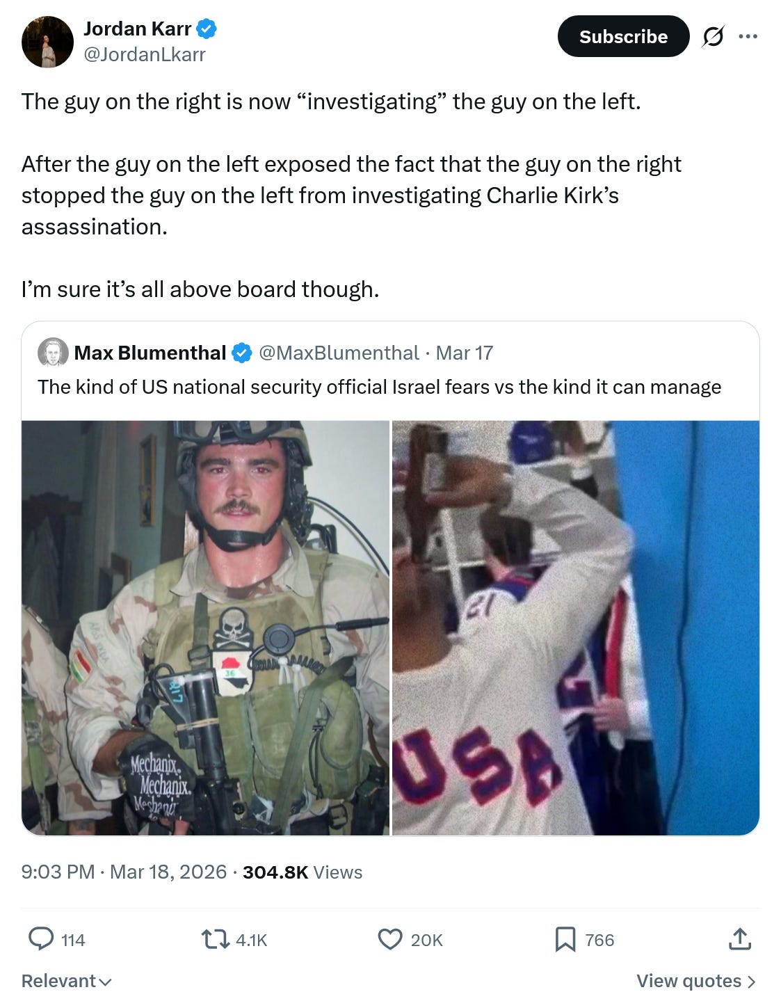Share the post via upload icon
Screen dimensions: 781x1008
click(740, 939)
